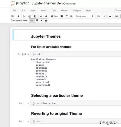
Task: Move selected cell down arrow
Action: point(46,16)
